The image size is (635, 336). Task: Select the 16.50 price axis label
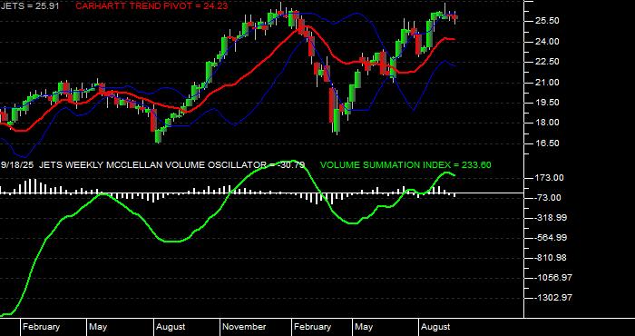pyautogui.click(x=548, y=143)
